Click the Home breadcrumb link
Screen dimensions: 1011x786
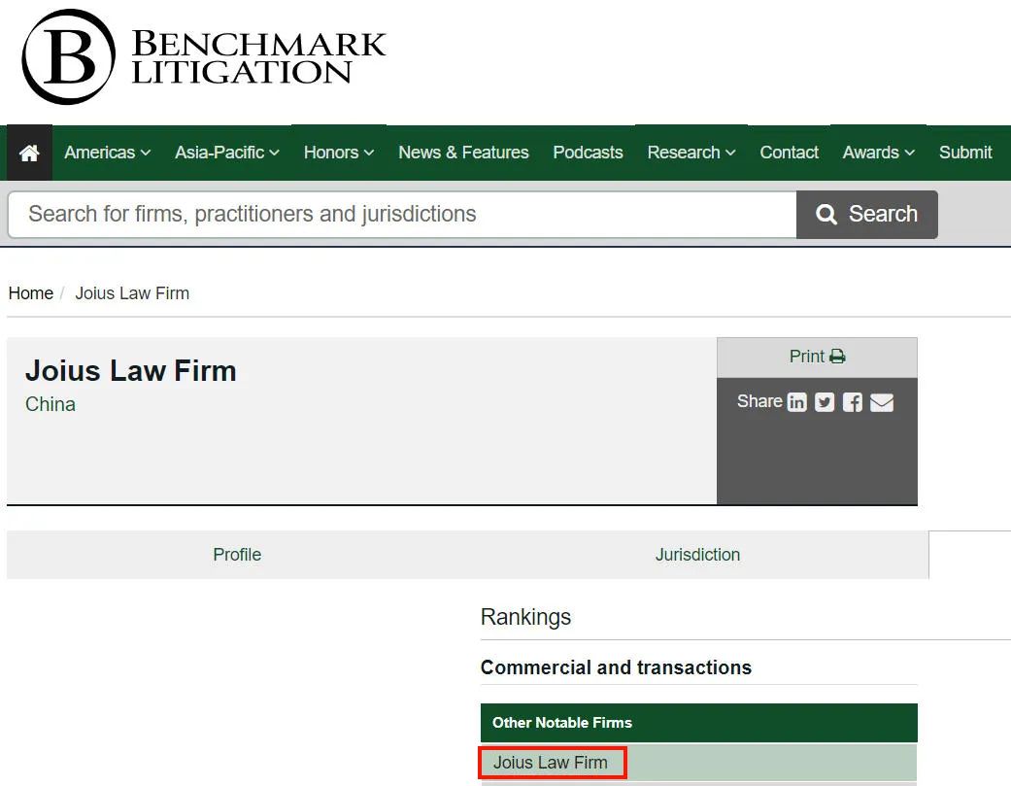(x=31, y=293)
